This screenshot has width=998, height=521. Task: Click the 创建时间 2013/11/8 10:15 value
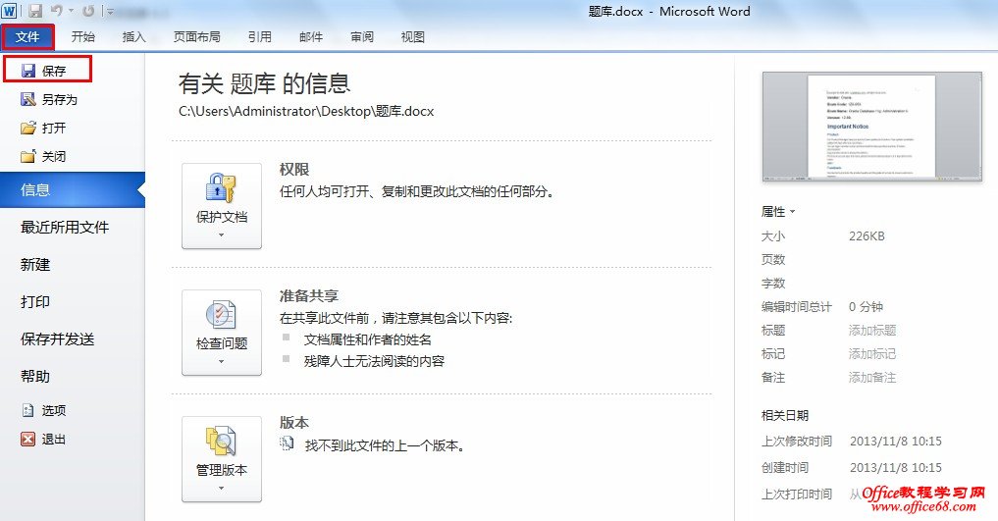(896, 468)
